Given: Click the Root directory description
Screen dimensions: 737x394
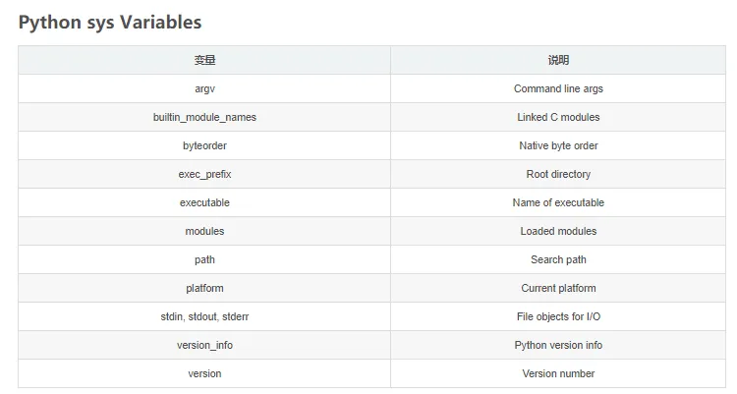Looking at the screenshot, I should (558, 174).
